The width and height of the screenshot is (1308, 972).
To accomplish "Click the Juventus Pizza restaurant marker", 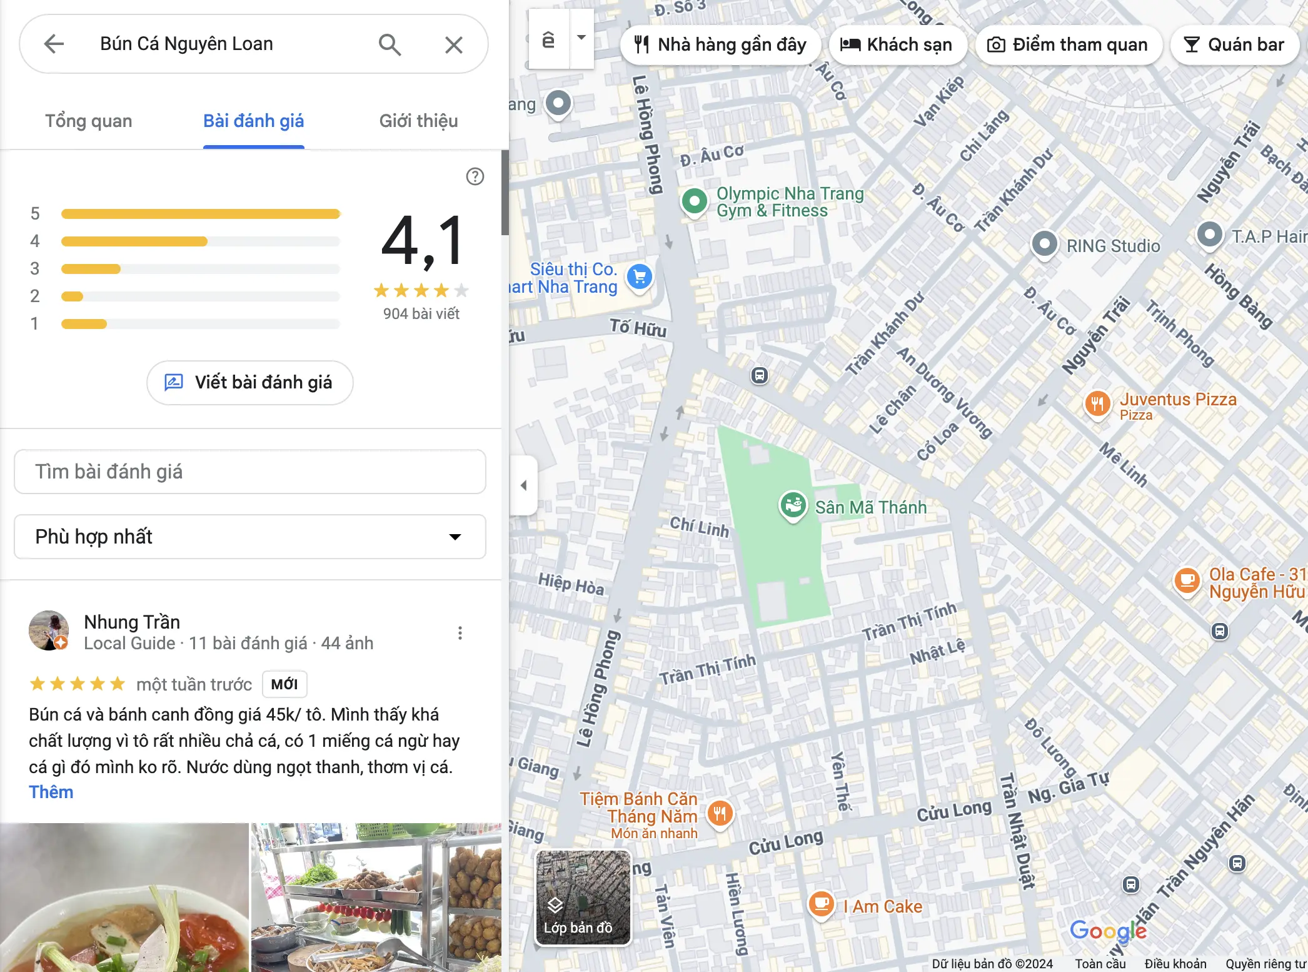I will [x=1097, y=404].
